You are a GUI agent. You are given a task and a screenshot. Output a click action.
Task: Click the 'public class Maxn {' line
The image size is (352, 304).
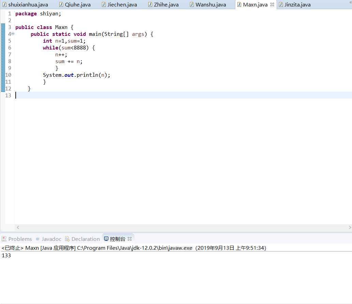click(44, 27)
